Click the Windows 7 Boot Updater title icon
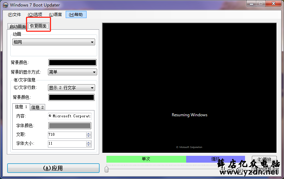 5,5
